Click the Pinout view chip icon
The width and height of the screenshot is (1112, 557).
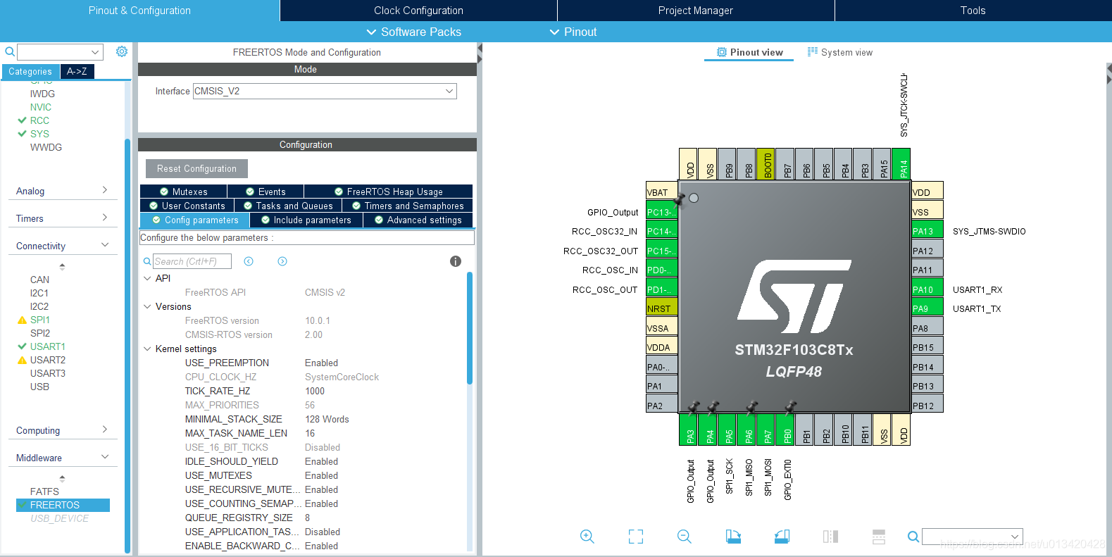tap(722, 52)
